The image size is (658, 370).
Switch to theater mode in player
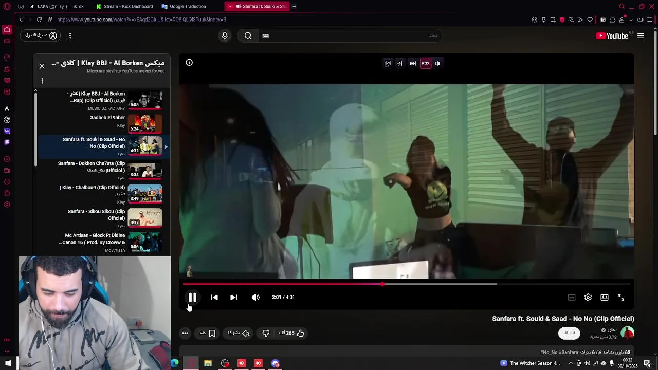click(605, 297)
